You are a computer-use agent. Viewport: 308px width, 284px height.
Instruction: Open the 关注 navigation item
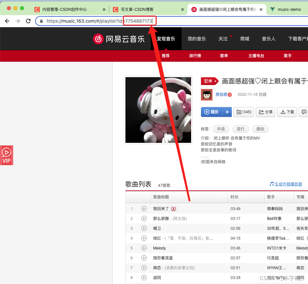point(223,39)
